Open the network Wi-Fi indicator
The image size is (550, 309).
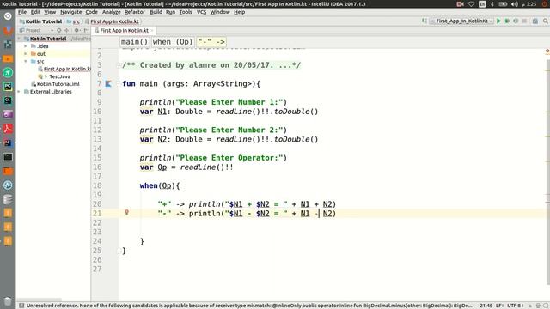coord(472,3)
